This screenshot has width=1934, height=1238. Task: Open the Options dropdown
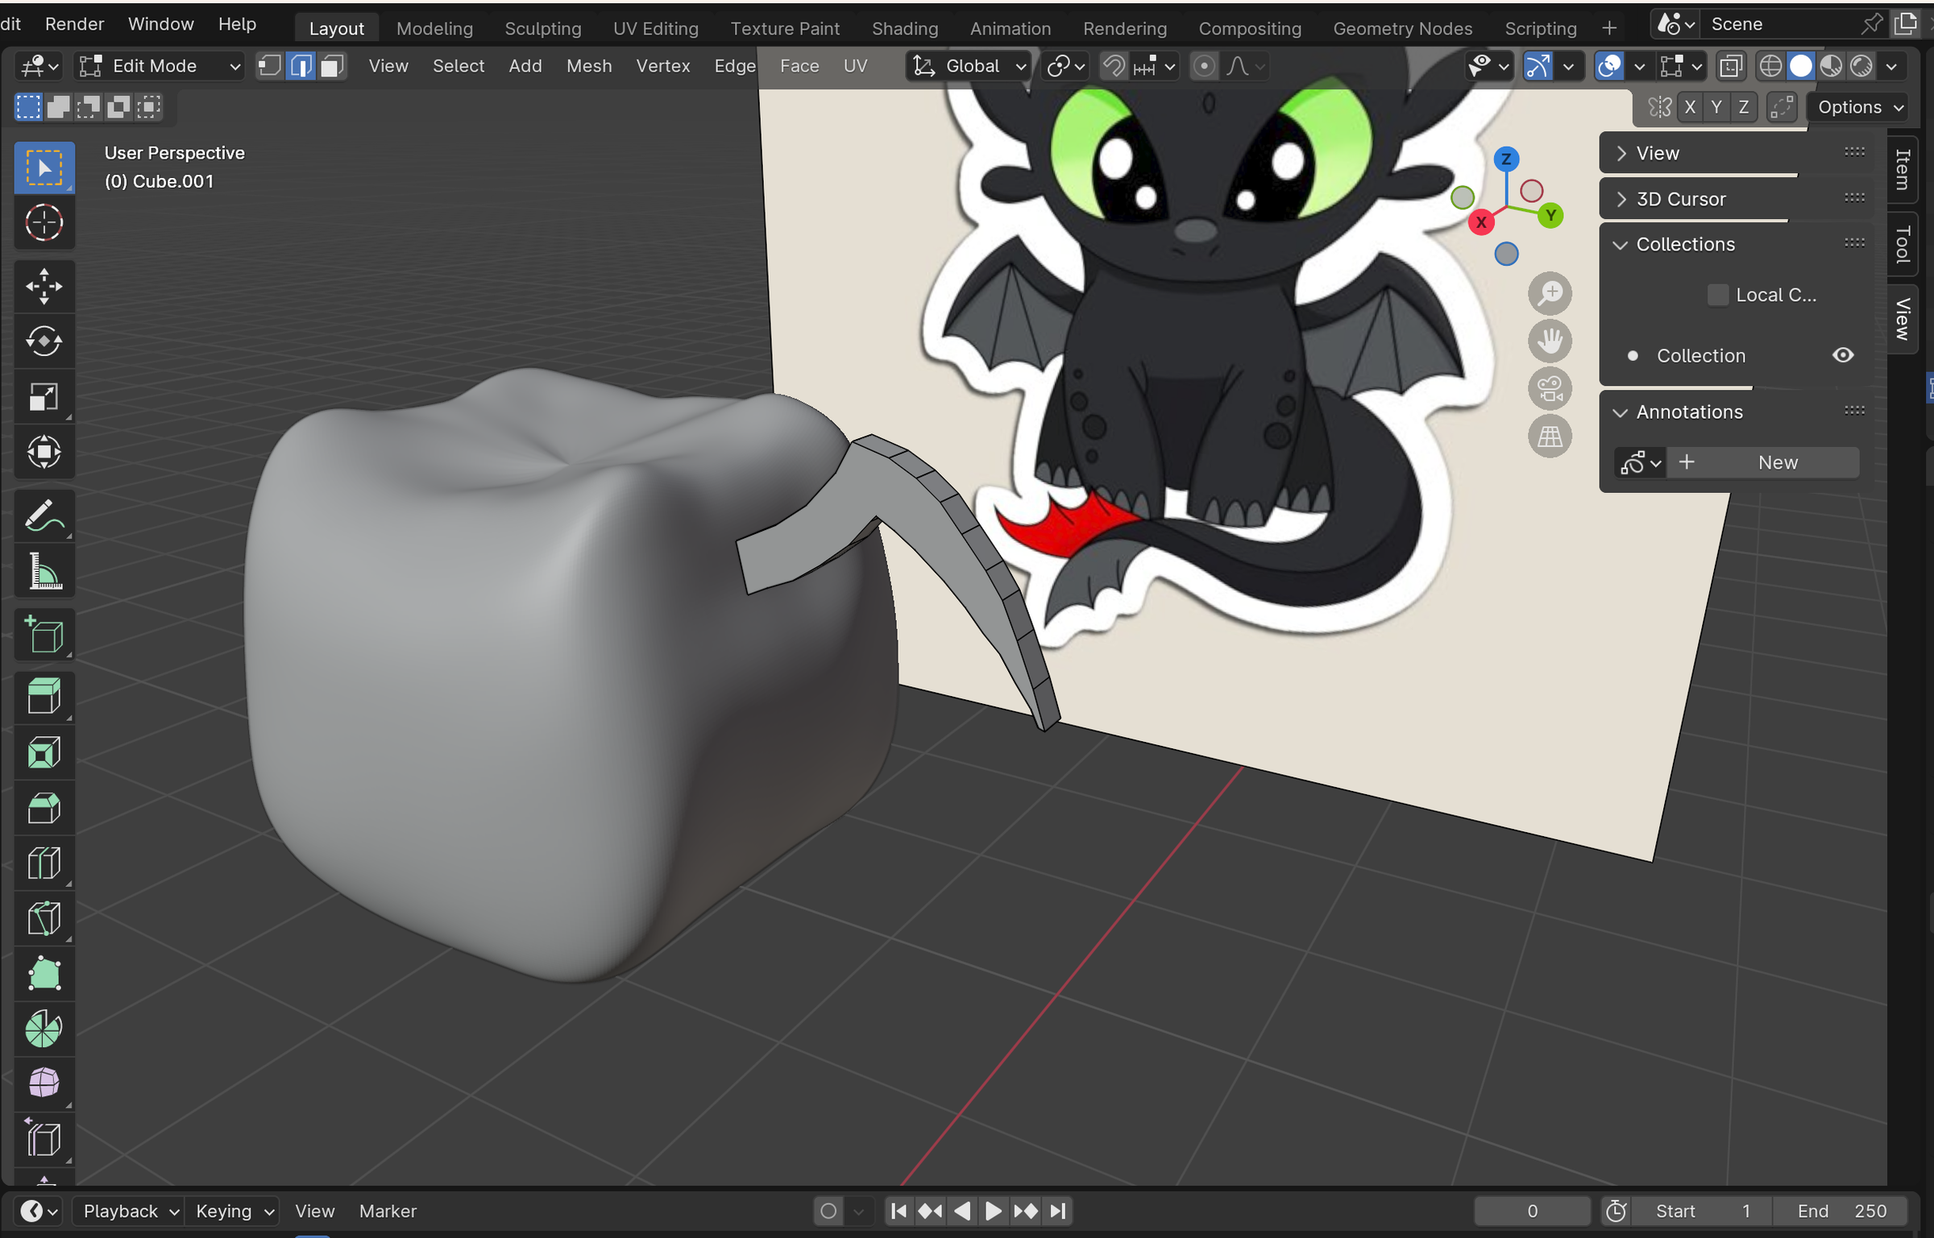(1860, 107)
